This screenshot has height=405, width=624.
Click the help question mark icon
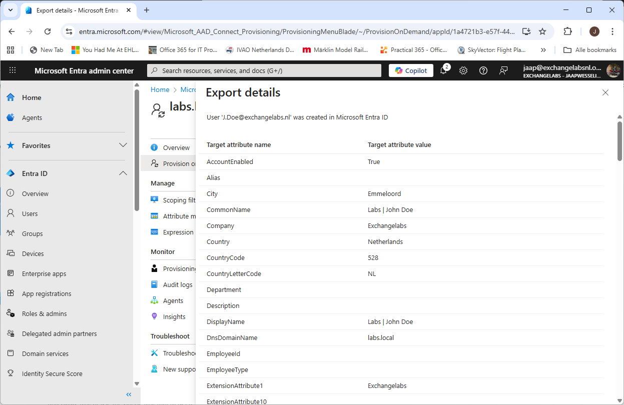click(483, 70)
